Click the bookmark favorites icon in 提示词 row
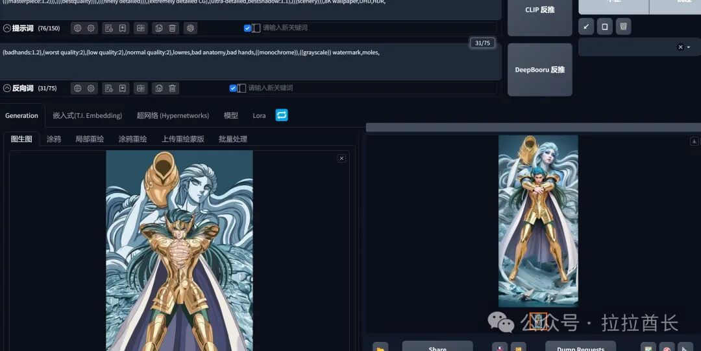The image size is (701, 351). pyautogui.click(x=122, y=28)
